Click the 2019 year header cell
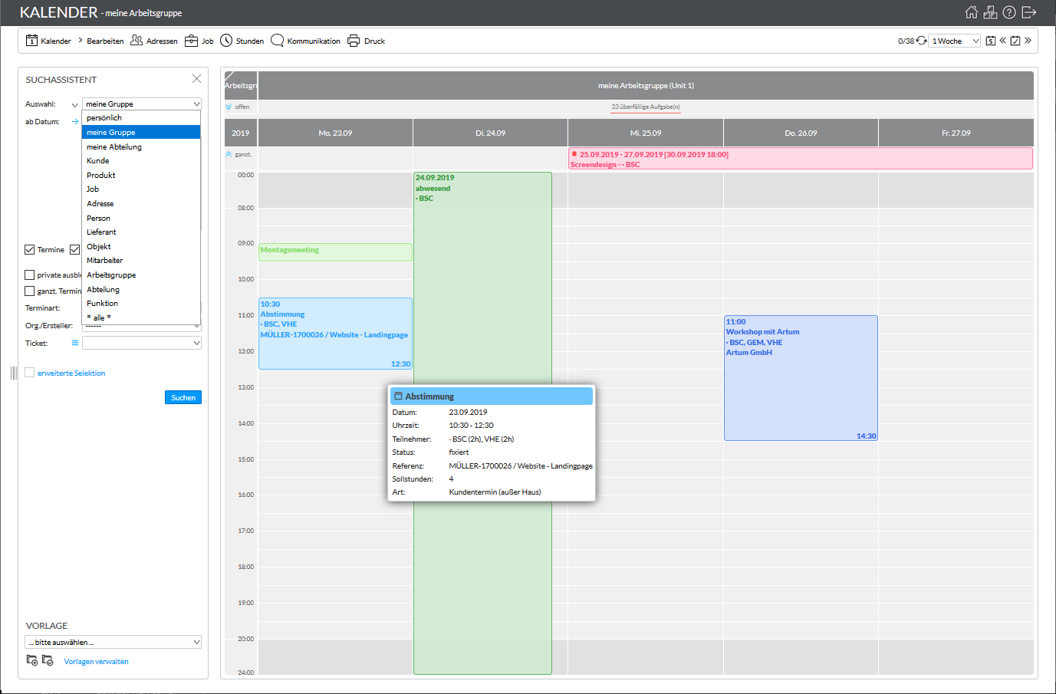1056x694 pixels. [x=241, y=133]
